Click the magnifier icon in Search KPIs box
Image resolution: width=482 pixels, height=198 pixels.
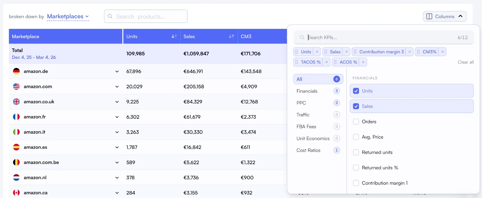click(302, 37)
